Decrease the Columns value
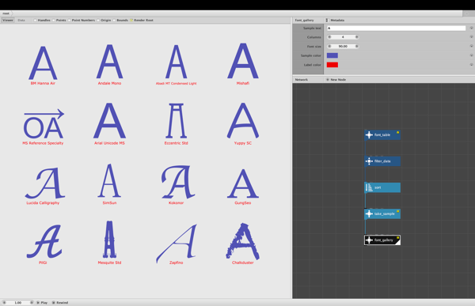 point(329,37)
